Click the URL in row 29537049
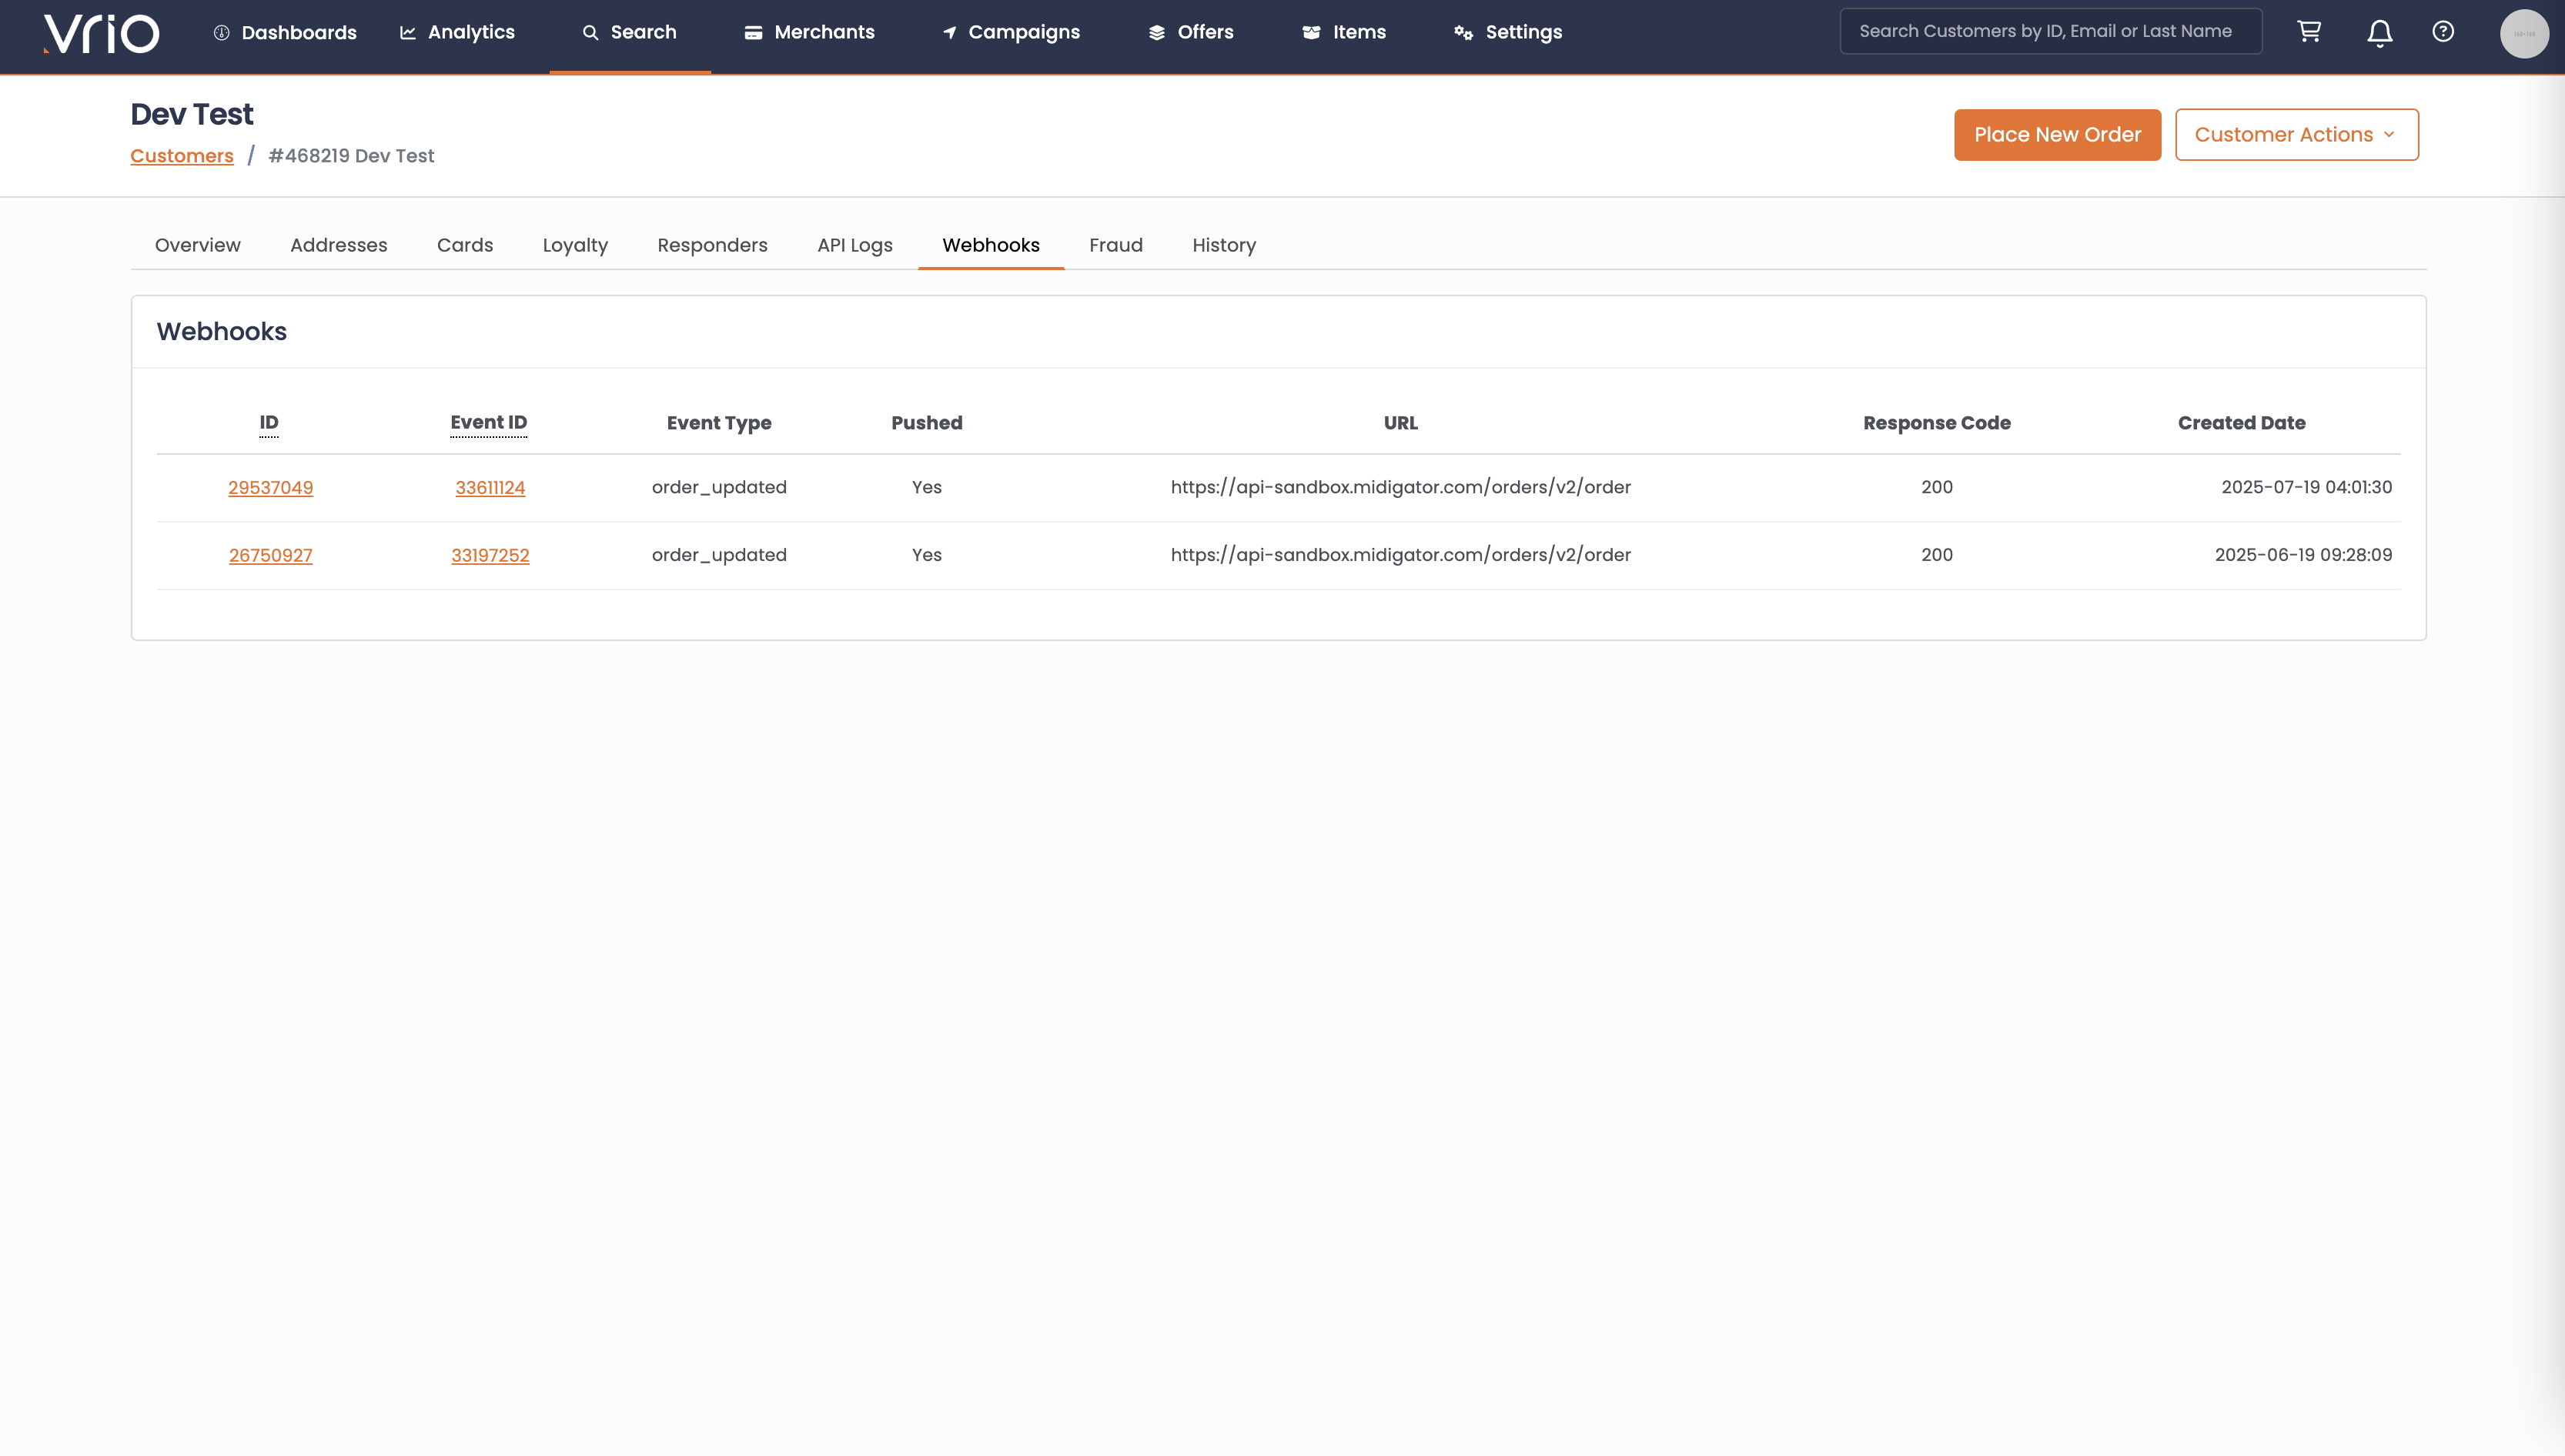2565x1456 pixels. (x=1401, y=488)
